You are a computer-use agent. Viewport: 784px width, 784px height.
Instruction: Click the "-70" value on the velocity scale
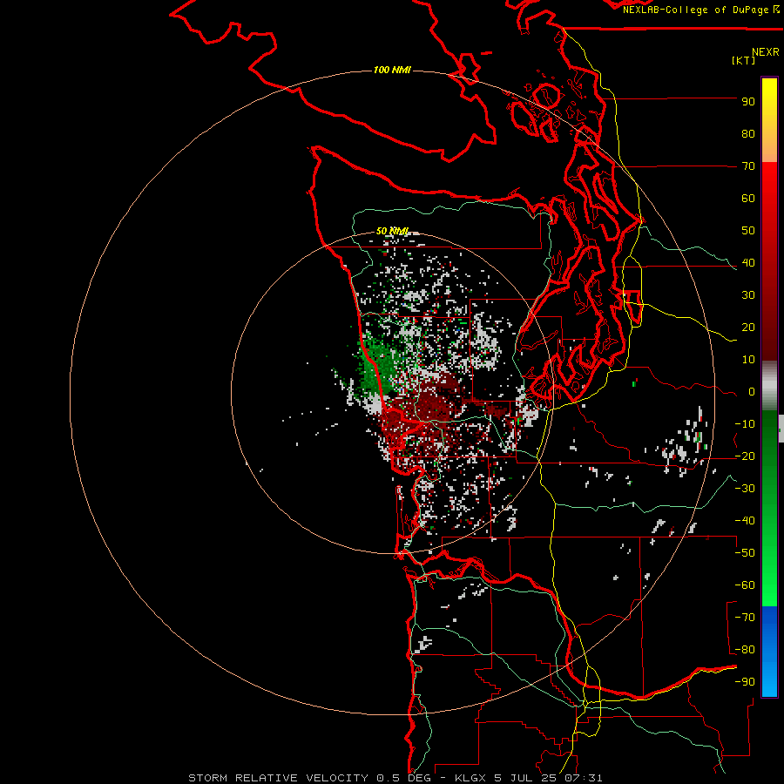(745, 618)
